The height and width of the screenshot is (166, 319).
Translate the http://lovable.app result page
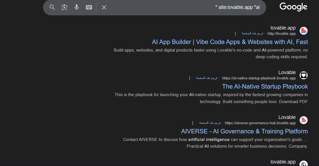point(252,33)
